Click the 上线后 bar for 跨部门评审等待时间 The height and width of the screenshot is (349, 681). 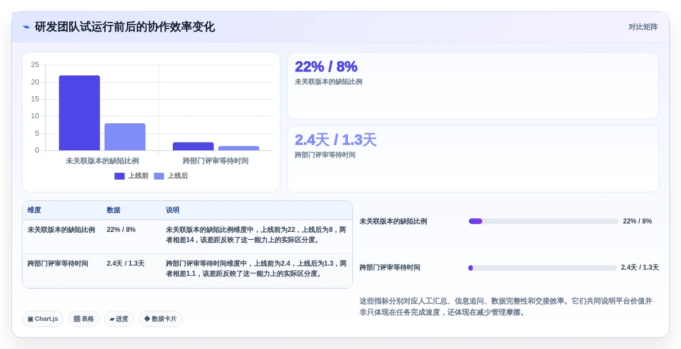[239, 148]
